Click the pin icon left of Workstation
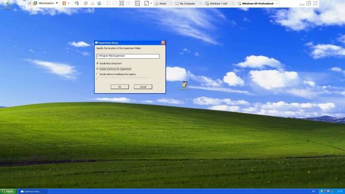The image size is (345, 194). click(30, 3)
